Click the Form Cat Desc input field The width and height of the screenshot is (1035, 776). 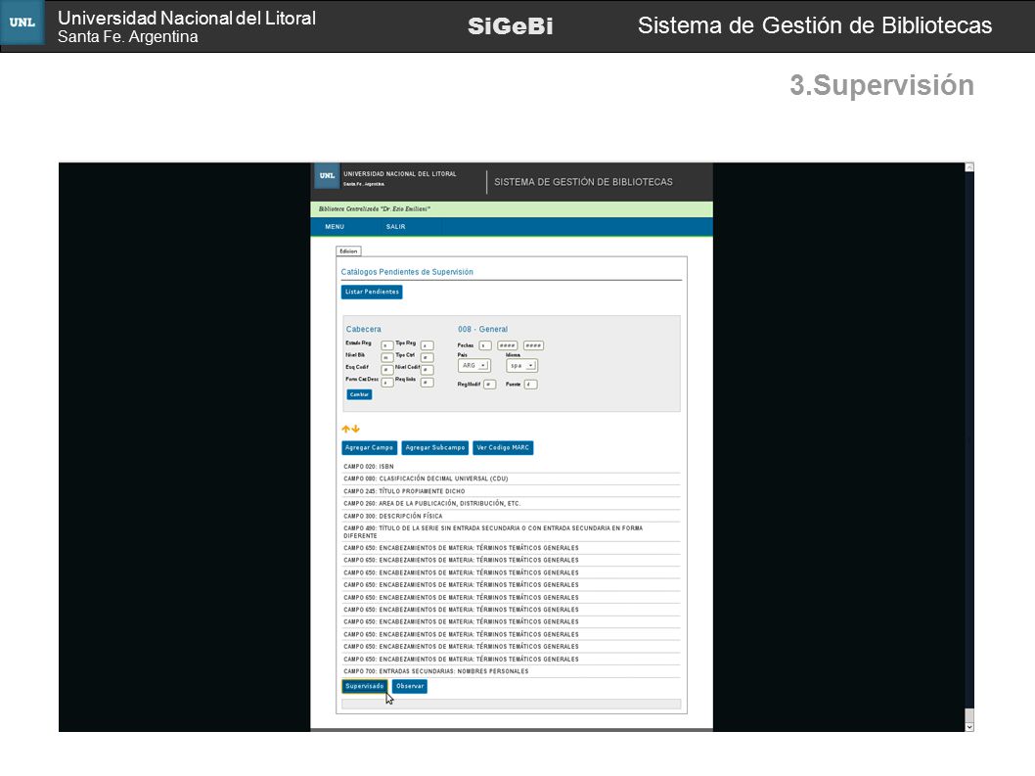point(387,383)
